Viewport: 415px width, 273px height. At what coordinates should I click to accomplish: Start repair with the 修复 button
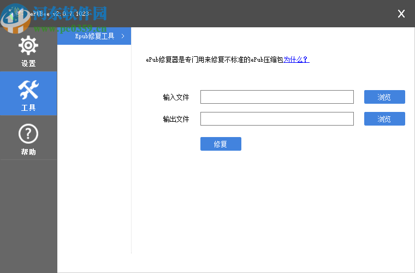tap(221, 144)
